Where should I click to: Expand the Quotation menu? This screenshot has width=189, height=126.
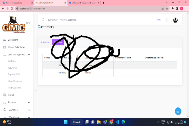(29, 110)
